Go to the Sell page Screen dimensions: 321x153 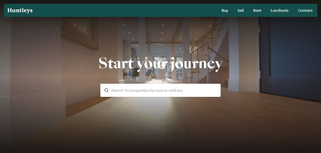[x=240, y=11]
